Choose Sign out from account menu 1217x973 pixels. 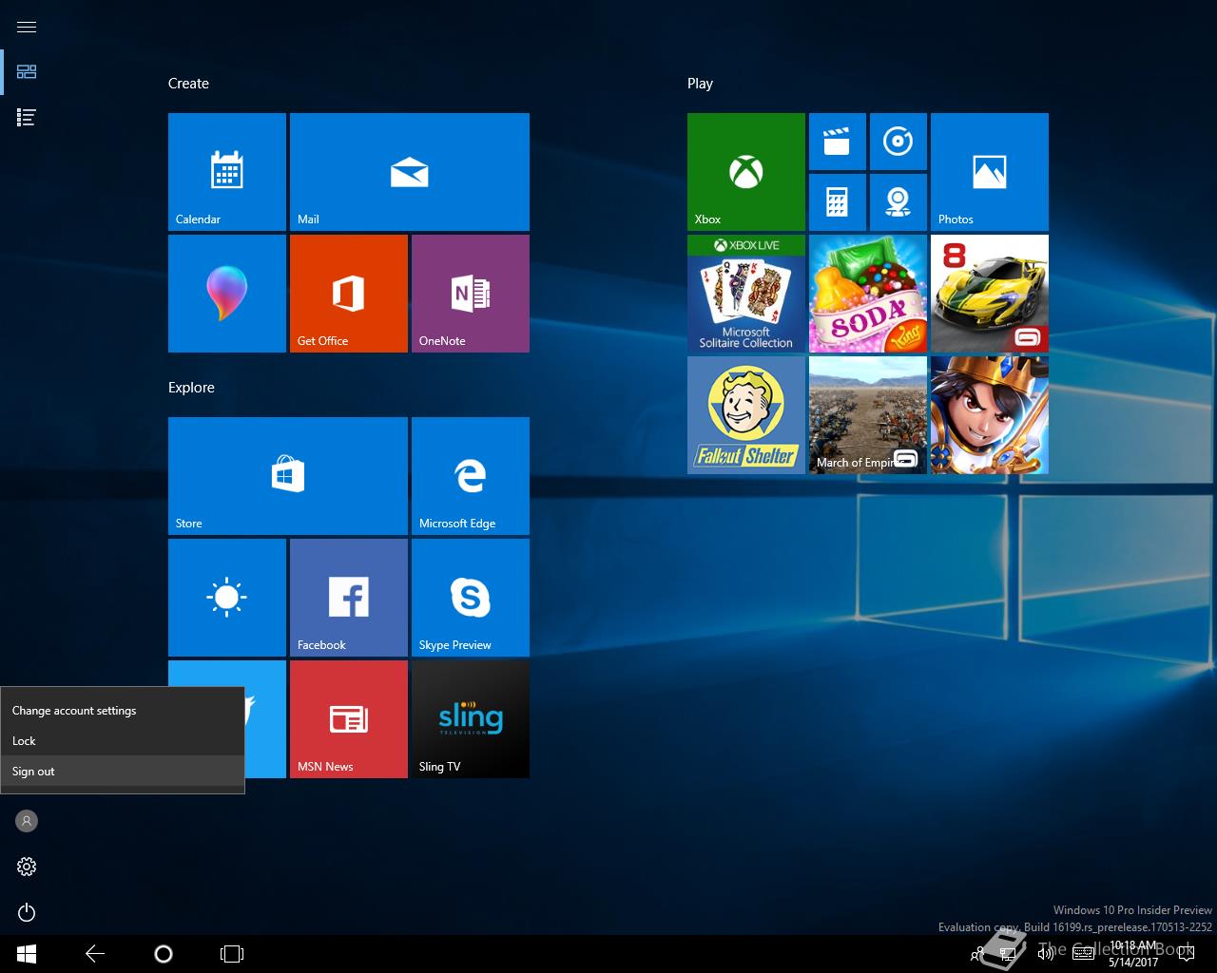click(x=123, y=772)
